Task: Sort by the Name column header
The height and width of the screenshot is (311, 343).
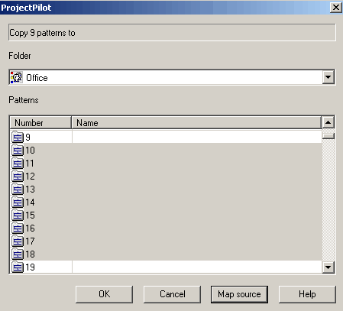Action: click(196, 122)
